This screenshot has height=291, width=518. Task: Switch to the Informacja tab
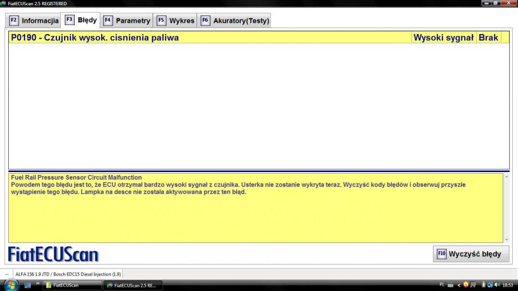click(x=33, y=20)
